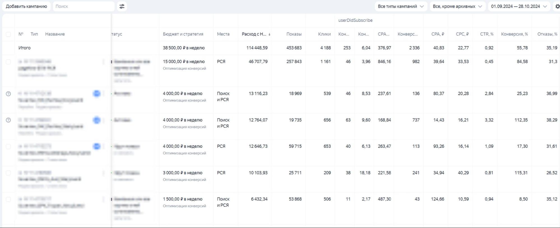Click help icon on 12 764,07 spend row
This screenshot has width=560, height=228.
[x=8, y=120]
